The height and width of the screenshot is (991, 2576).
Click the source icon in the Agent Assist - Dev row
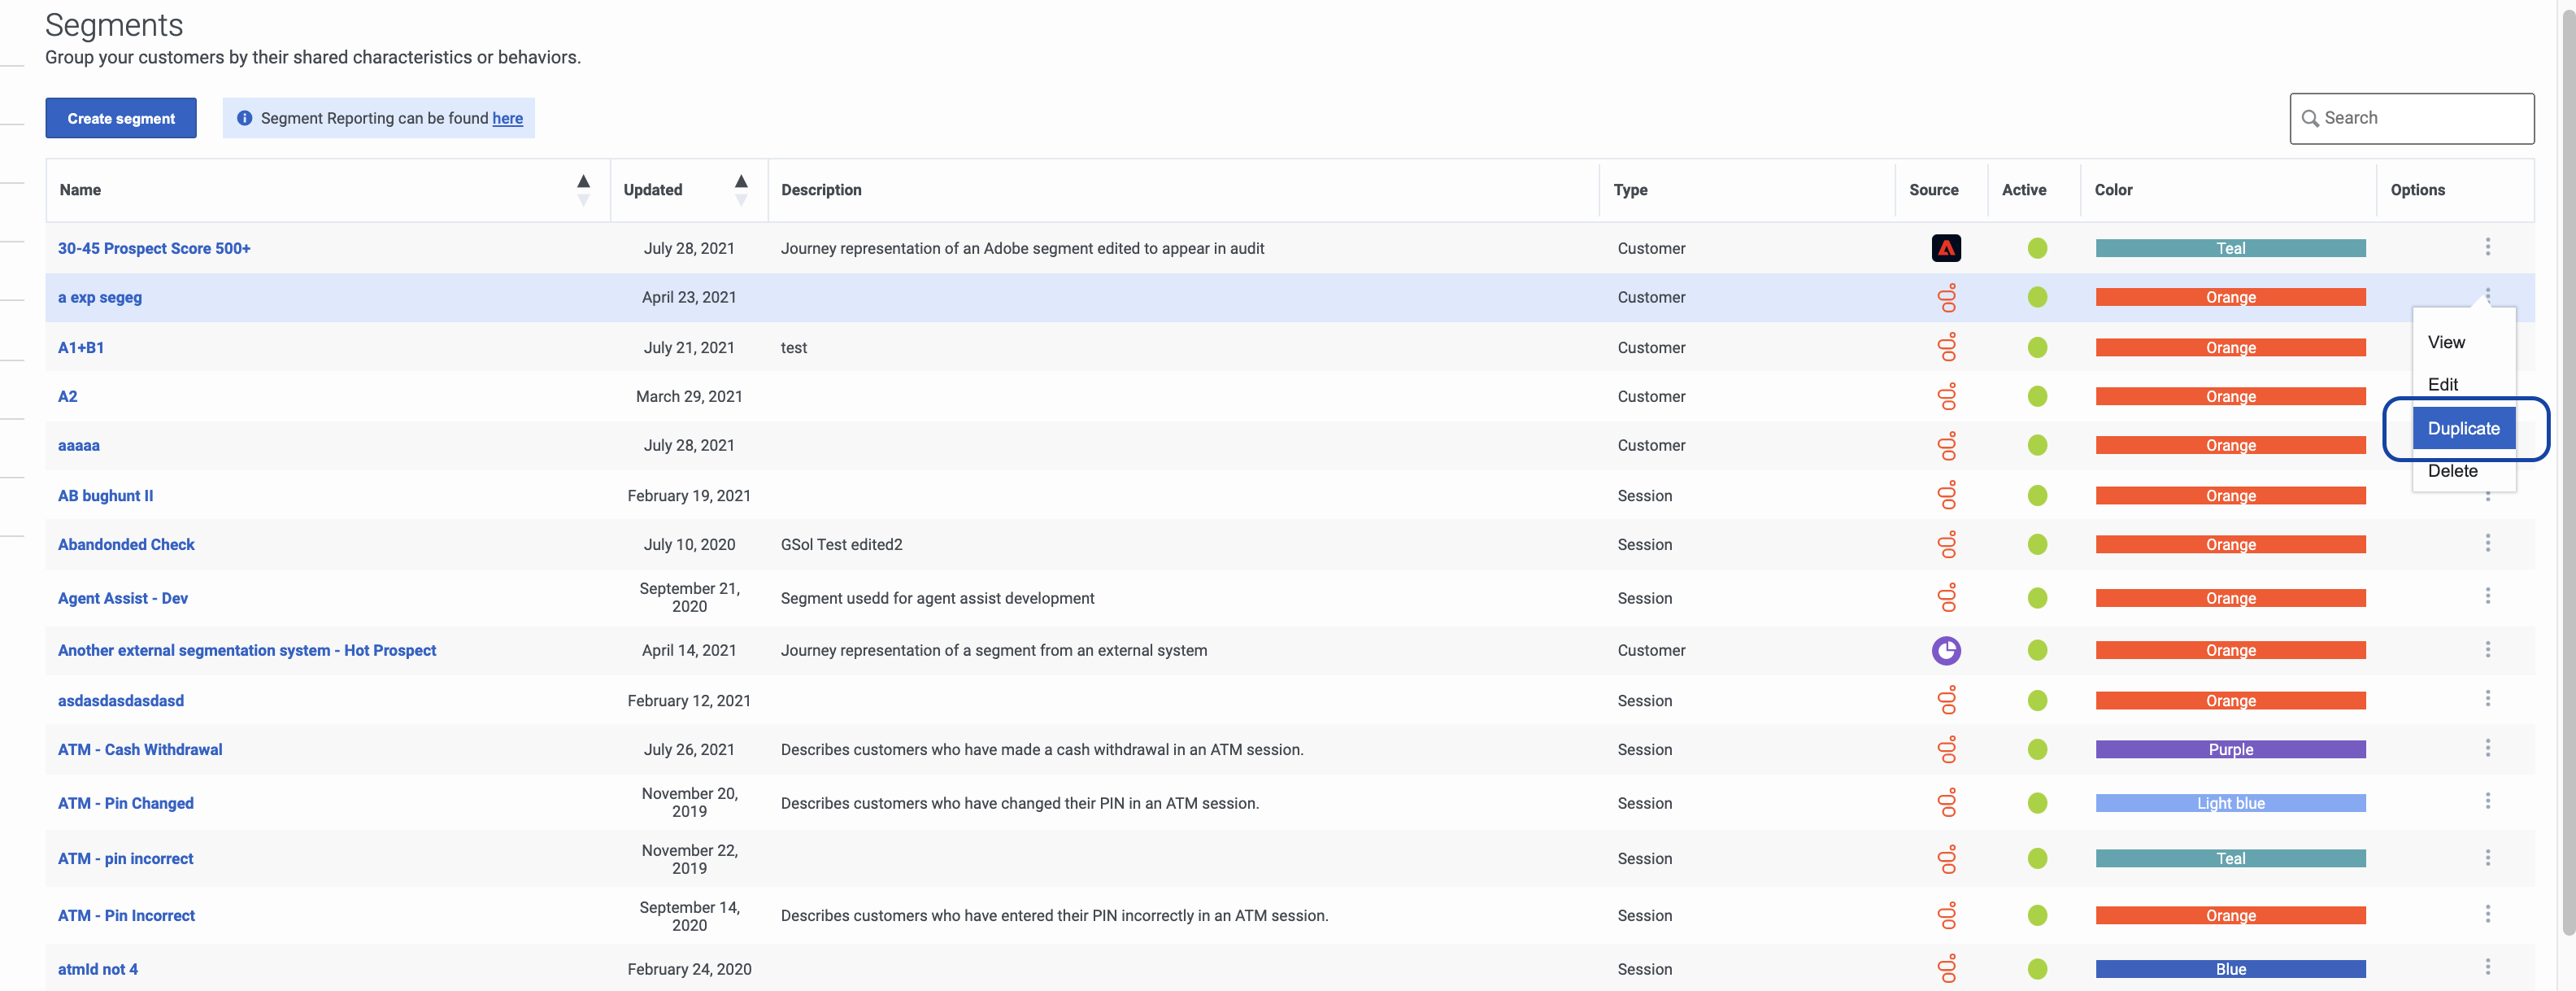tap(1946, 597)
